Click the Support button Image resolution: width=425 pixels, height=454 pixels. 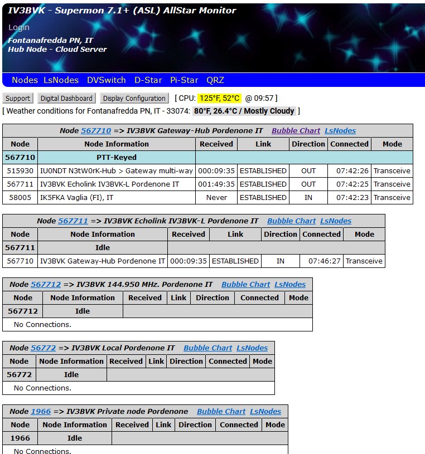[18, 98]
